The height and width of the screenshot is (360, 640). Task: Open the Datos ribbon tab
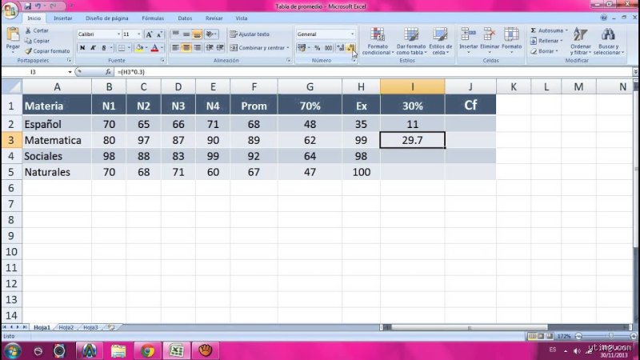[185, 18]
